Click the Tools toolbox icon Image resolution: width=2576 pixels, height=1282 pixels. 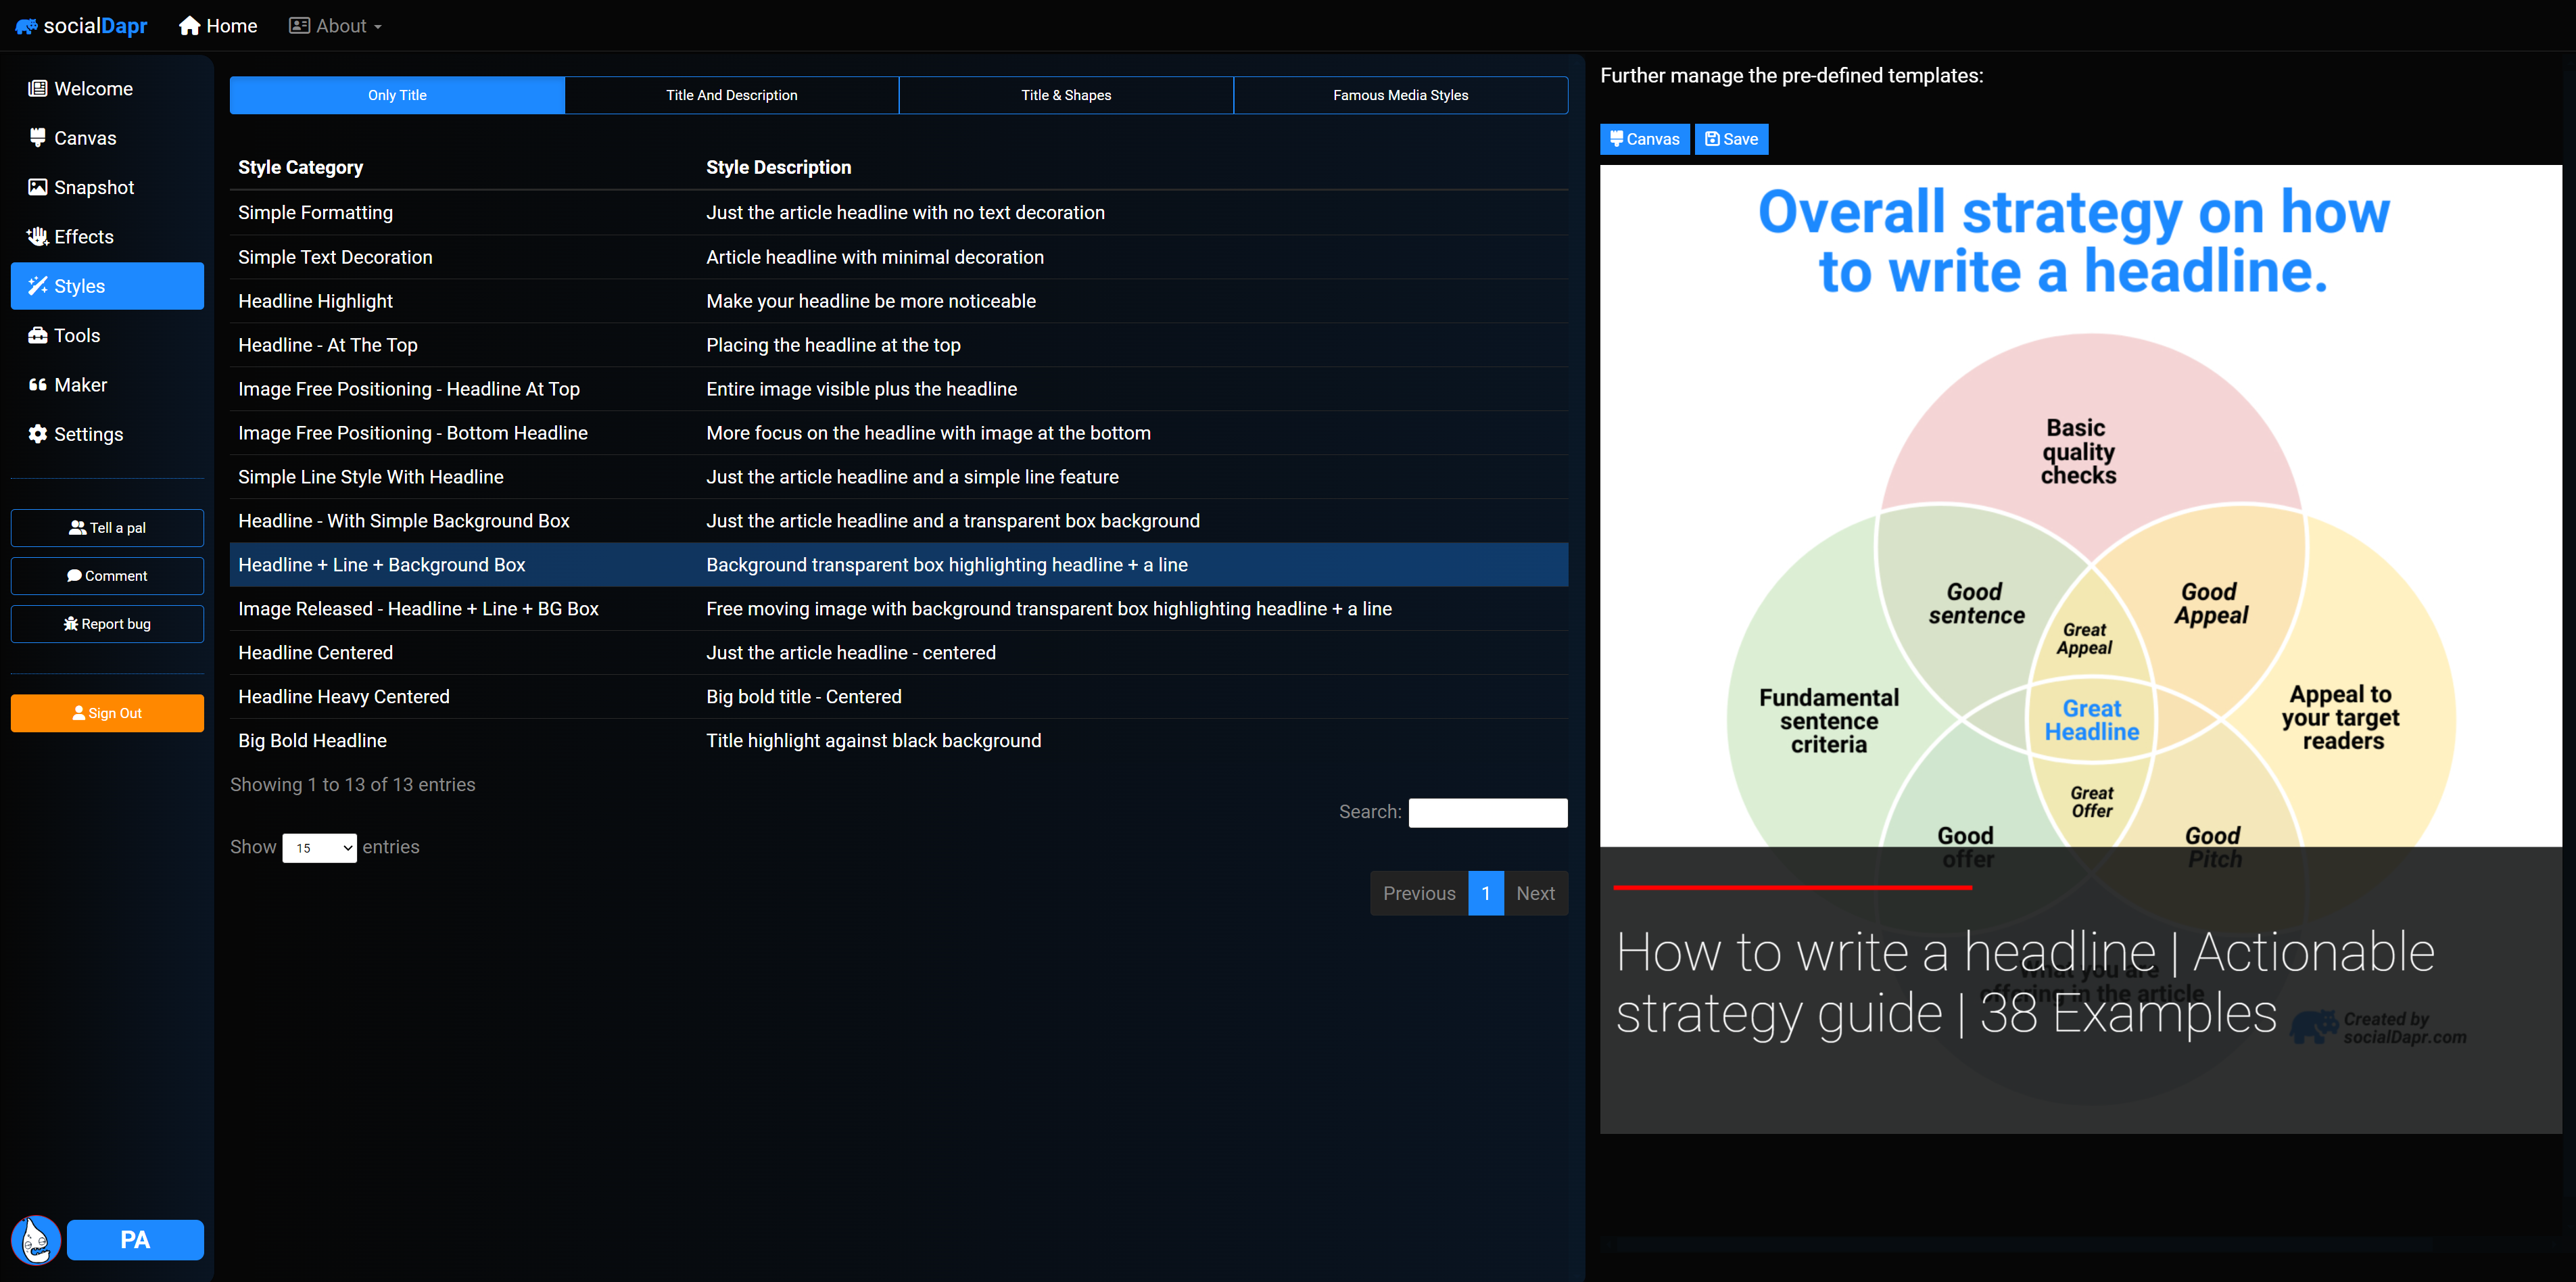[x=38, y=335]
